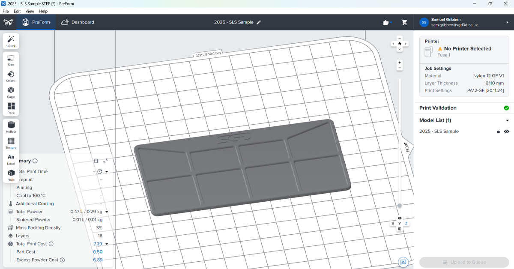Collapse the Model List section

coord(507,120)
